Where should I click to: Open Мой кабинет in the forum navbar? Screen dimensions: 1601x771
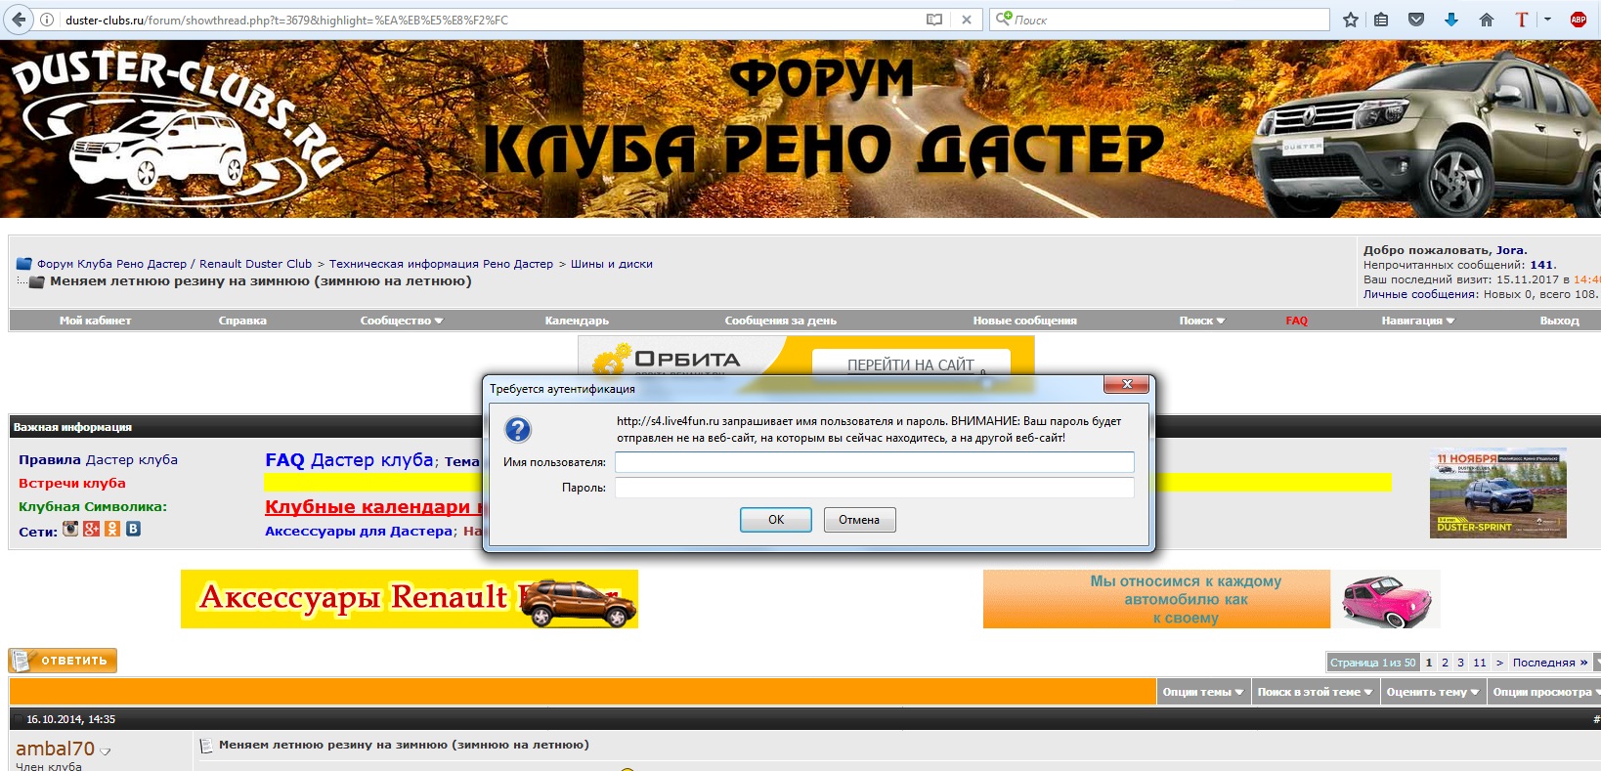(x=95, y=321)
